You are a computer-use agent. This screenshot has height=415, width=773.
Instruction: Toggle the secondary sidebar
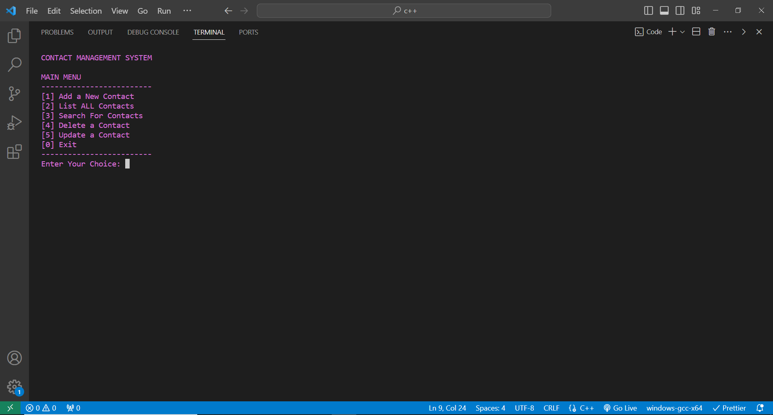point(680,10)
